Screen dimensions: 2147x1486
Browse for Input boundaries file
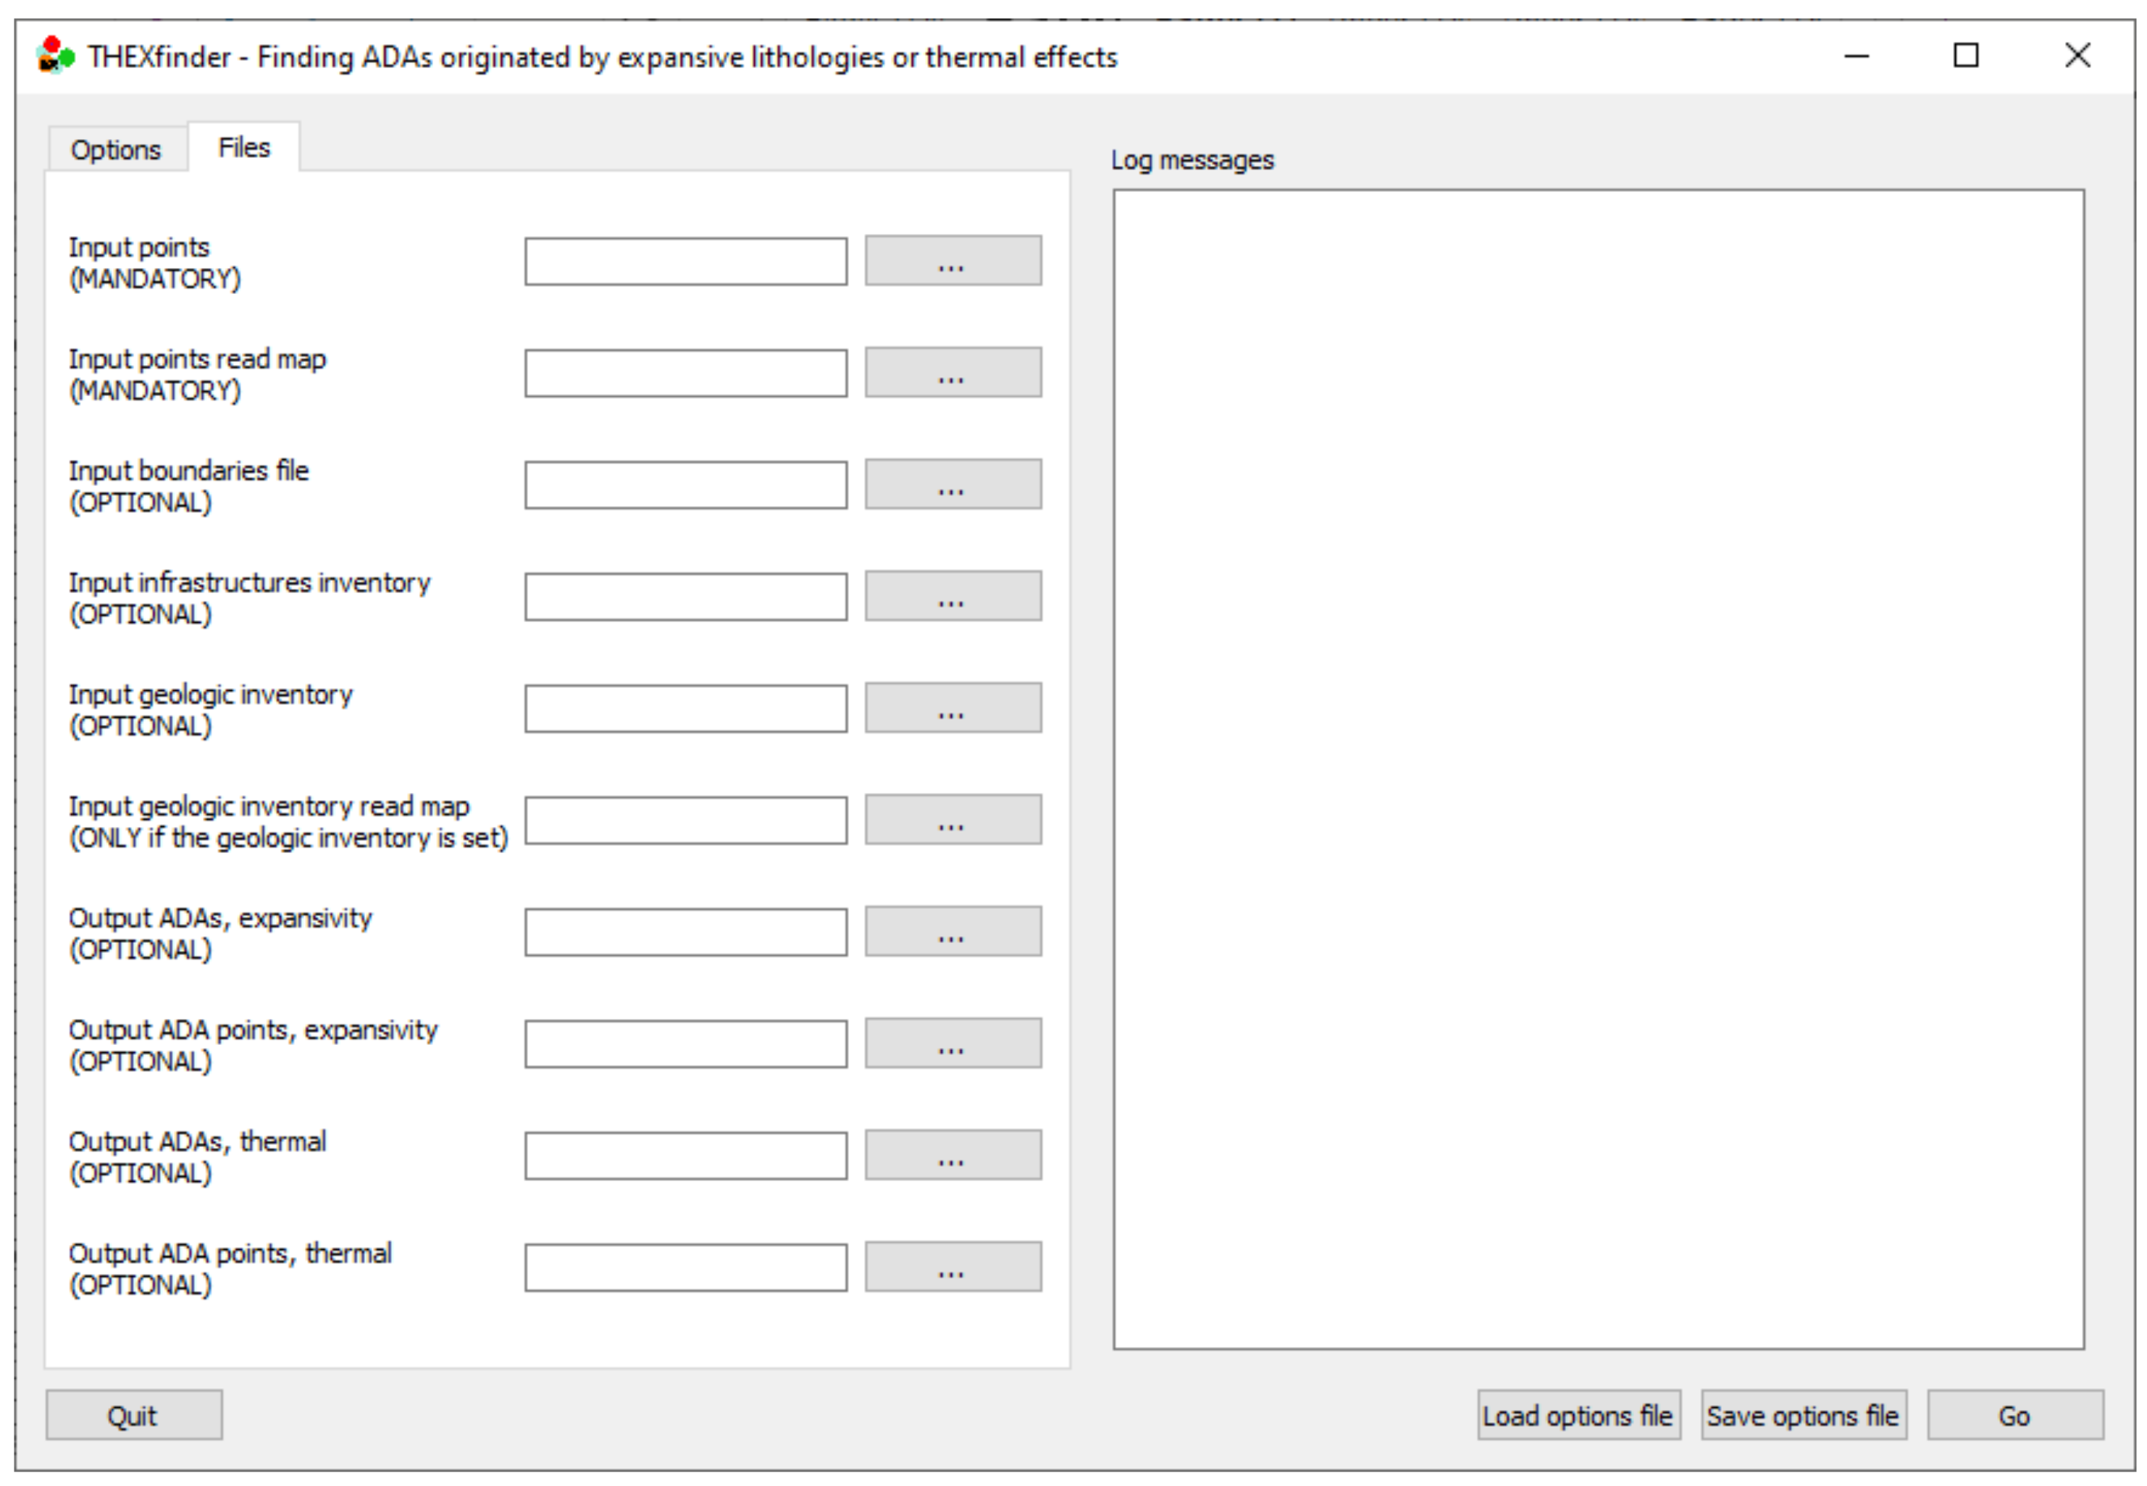tap(953, 484)
